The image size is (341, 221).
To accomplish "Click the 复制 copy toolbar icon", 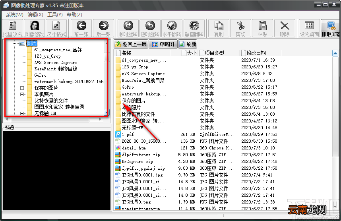I will click(x=219, y=28).
